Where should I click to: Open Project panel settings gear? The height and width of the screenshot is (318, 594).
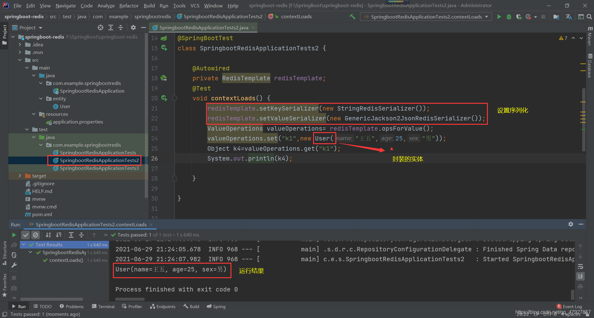133,28
